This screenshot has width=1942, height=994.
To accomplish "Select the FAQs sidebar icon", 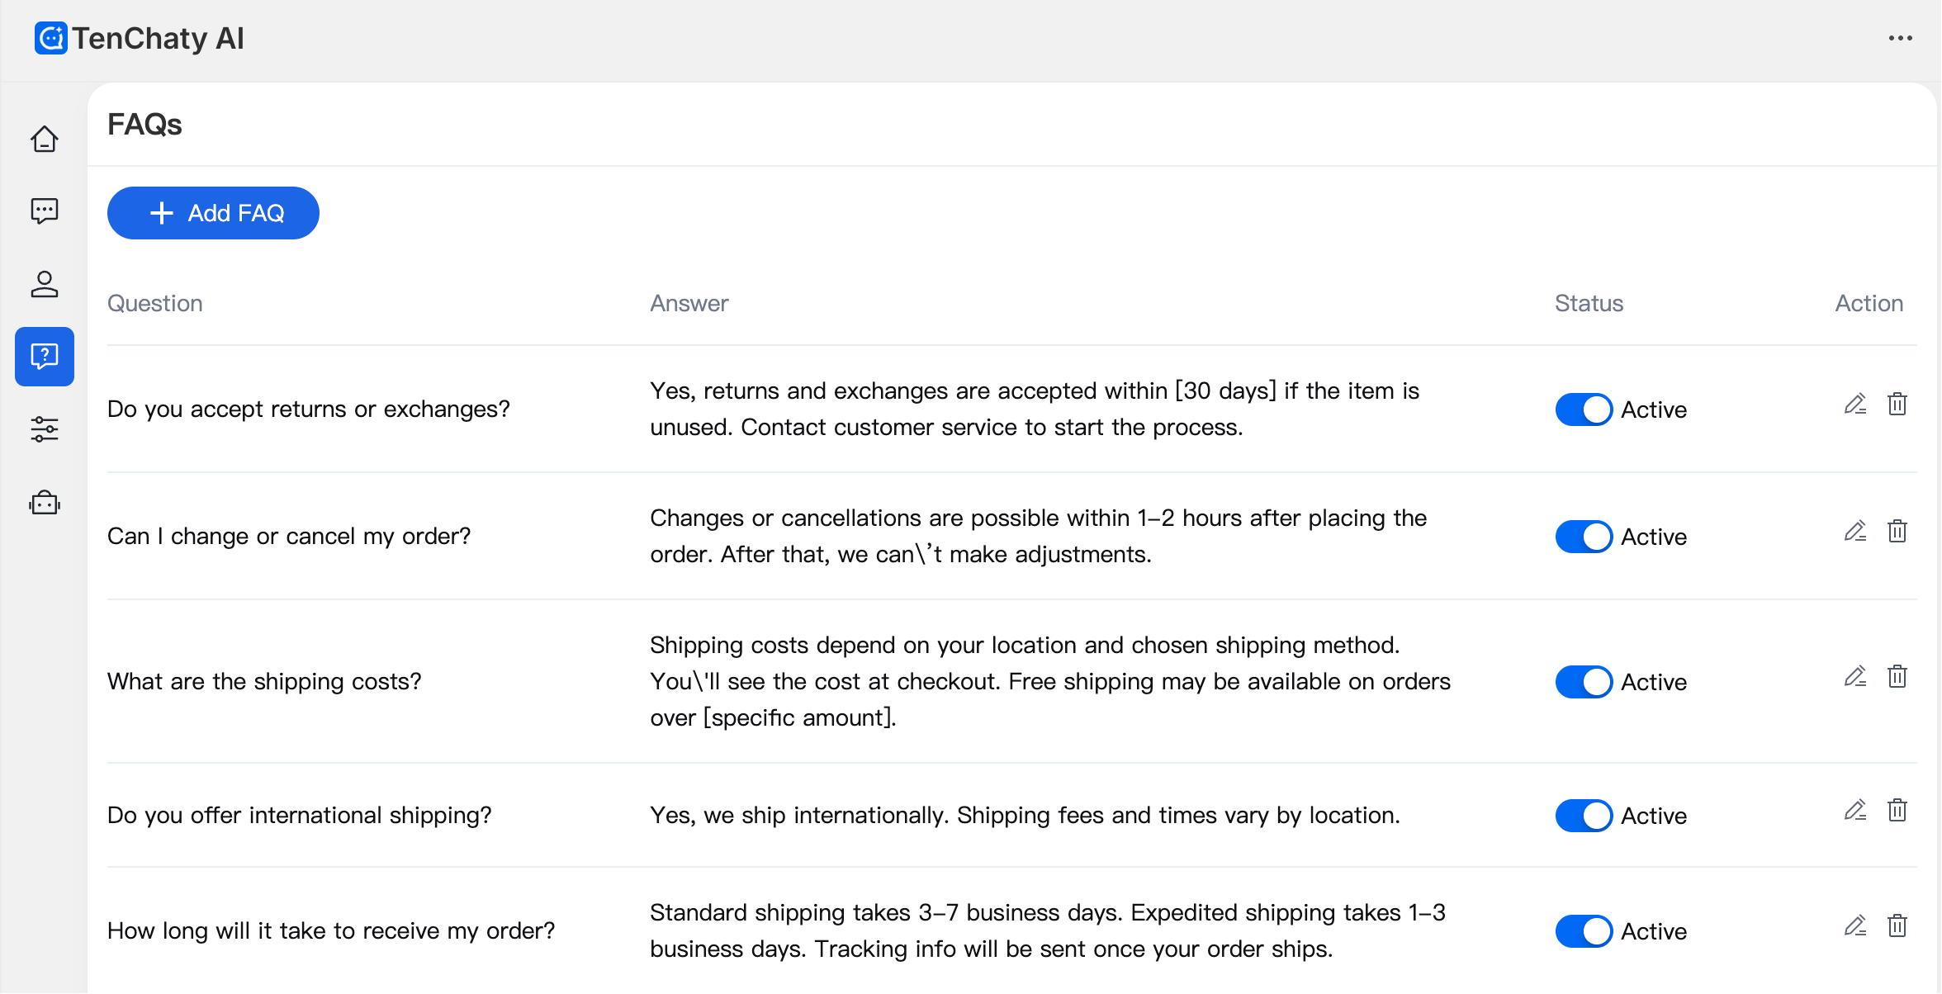I will 45,357.
